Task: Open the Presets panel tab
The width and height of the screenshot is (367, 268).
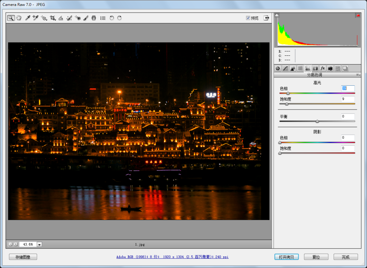Action: coord(338,68)
